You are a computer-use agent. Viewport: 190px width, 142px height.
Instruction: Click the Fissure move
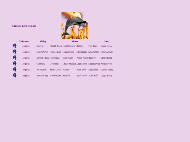(x=66, y=70)
